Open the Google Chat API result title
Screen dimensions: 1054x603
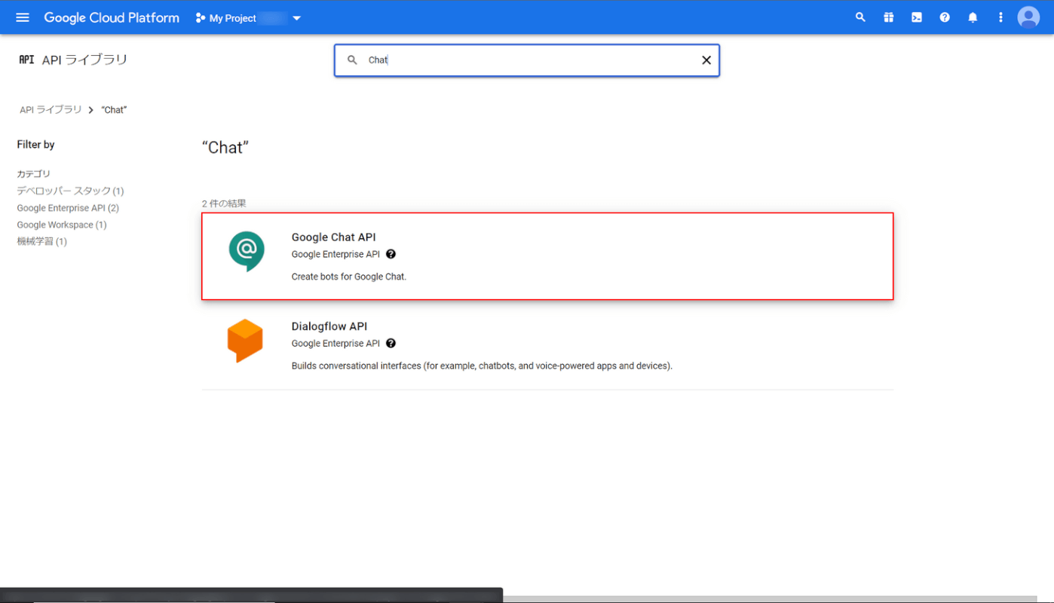pos(333,237)
